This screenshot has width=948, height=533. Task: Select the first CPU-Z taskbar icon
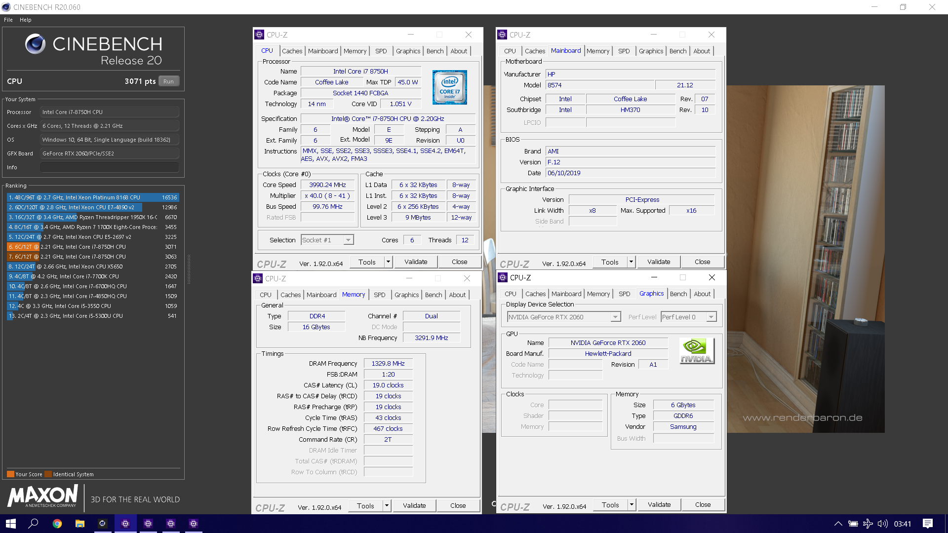pos(125,524)
